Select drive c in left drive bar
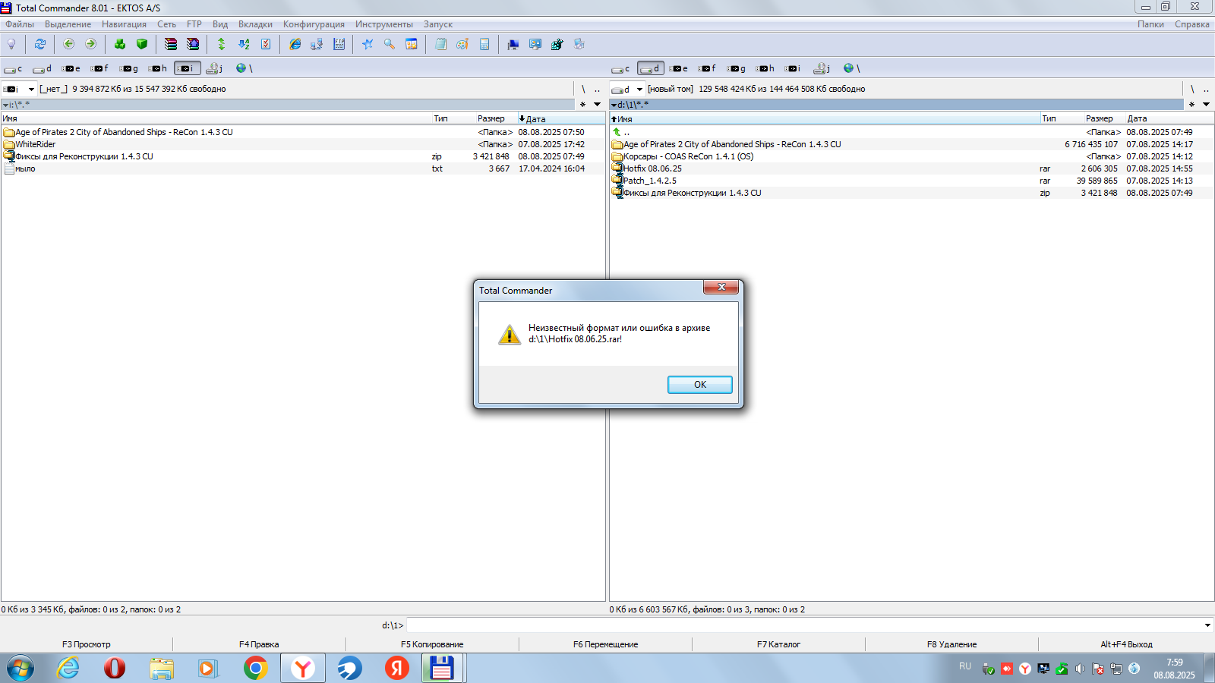 [13, 68]
